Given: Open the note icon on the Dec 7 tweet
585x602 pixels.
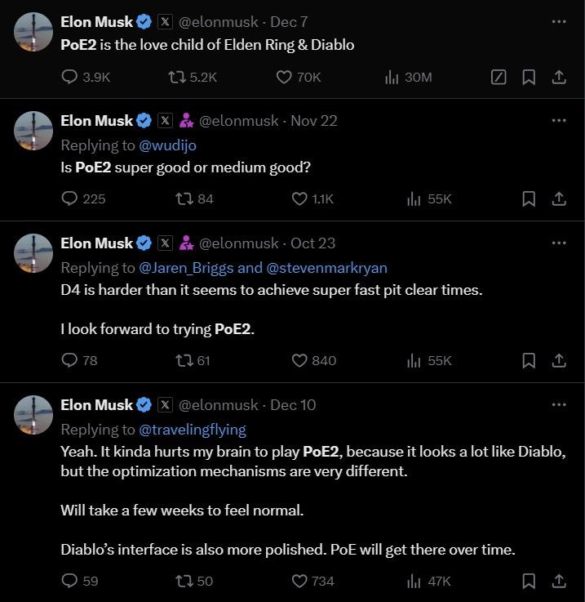Looking at the screenshot, I should click(x=499, y=77).
